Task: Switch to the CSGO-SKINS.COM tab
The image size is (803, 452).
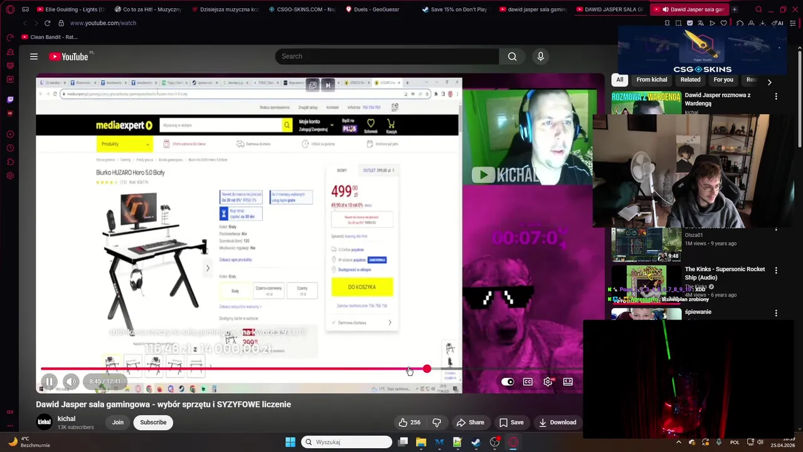Action: [302, 9]
